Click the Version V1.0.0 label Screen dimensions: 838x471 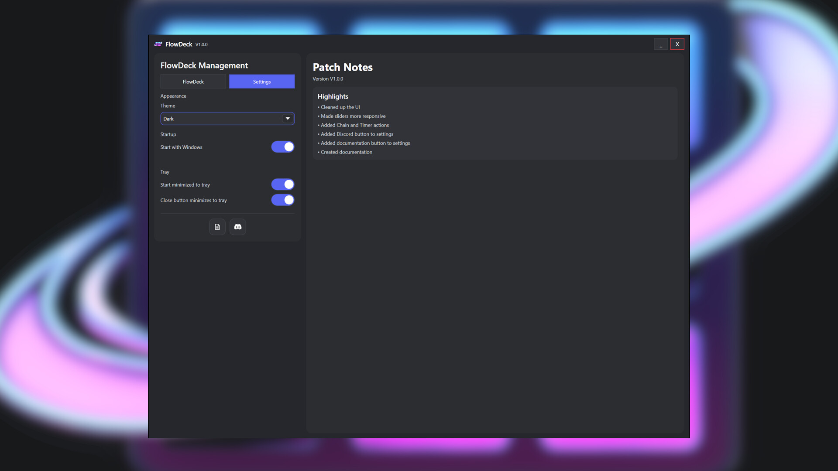tap(328, 79)
